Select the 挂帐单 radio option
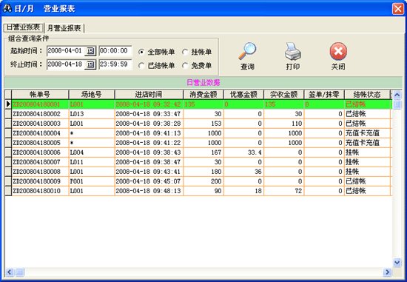Image resolution: width=407 pixels, height=282 pixels. pyautogui.click(x=185, y=52)
